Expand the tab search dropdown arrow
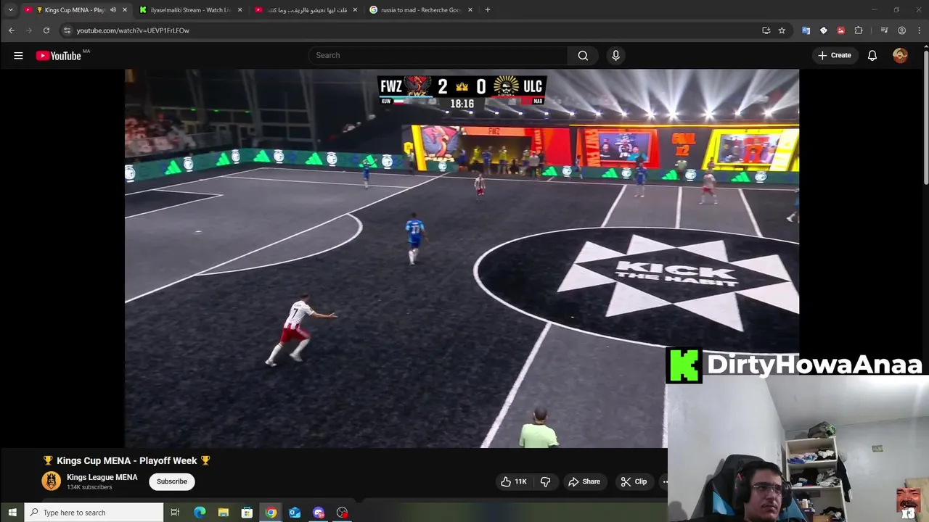The height and width of the screenshot is (522, 929). point(10,10)
